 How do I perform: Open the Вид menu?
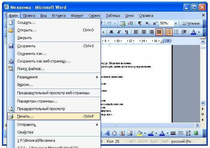coord(44,16)
